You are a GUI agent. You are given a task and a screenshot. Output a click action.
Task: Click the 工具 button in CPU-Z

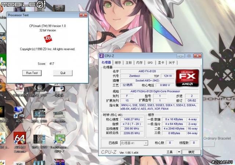pos(170,152)
